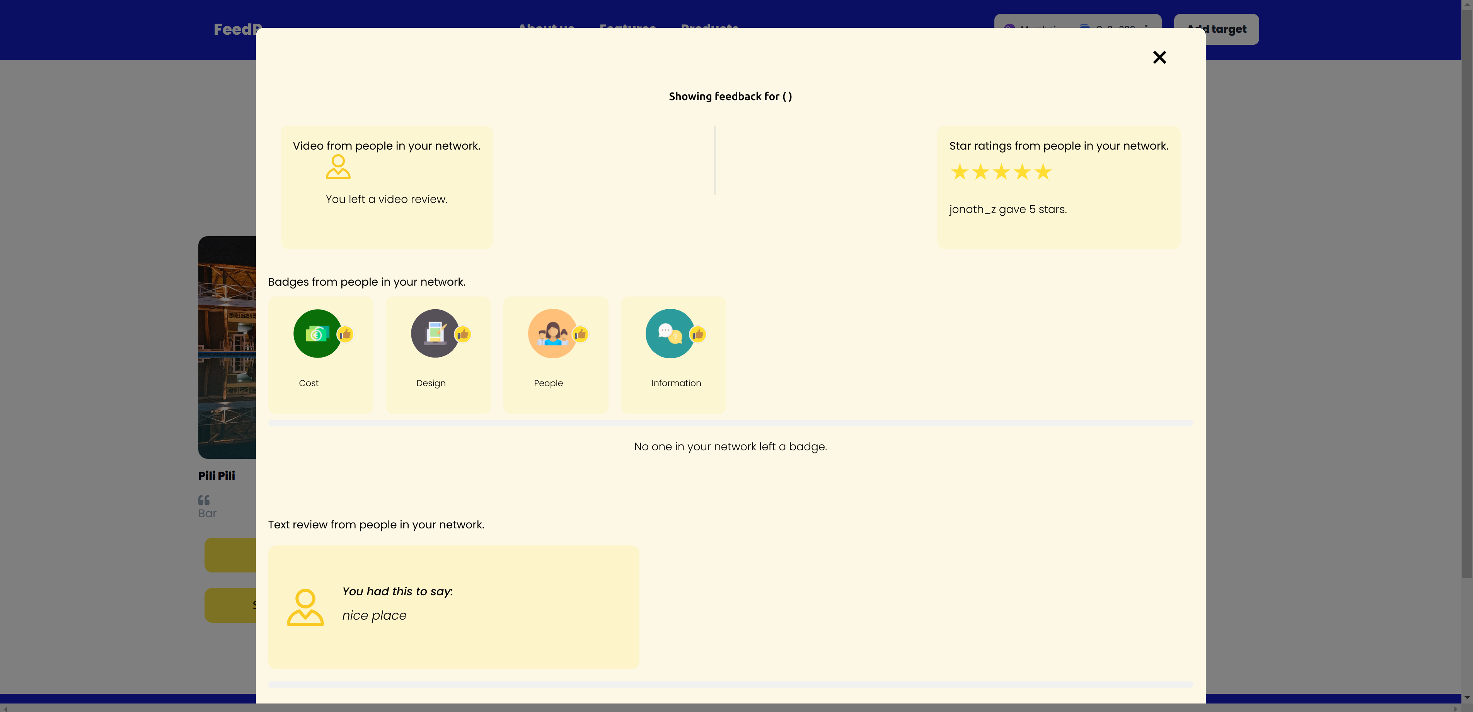The width and height of the screenshot is (1473, 712).
Task: Close the feedback modal with X
Action: click(1159, 57)
